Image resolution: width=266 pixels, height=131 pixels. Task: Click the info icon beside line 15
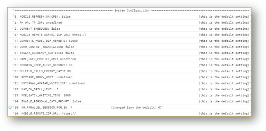(10, 107)
